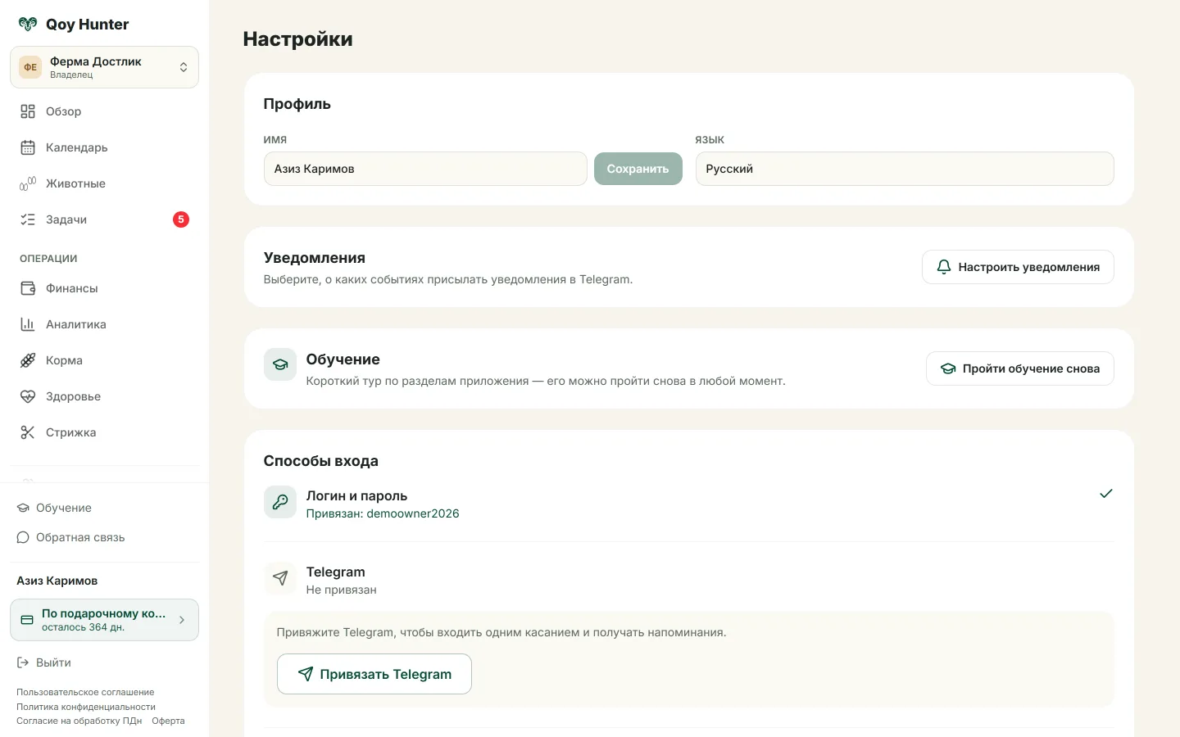1180x737 pixels.
Task: Click the Календарь calendar icon
Action: pyautogui.click(x=28, y=147)
